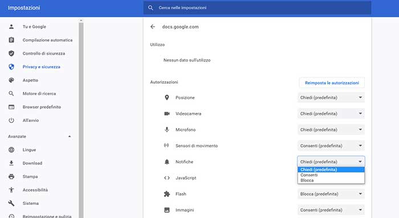The height and width of the screenshot is (218, 399).
Task: Click the JavaScript permission label
Action: tap(186, 178)
